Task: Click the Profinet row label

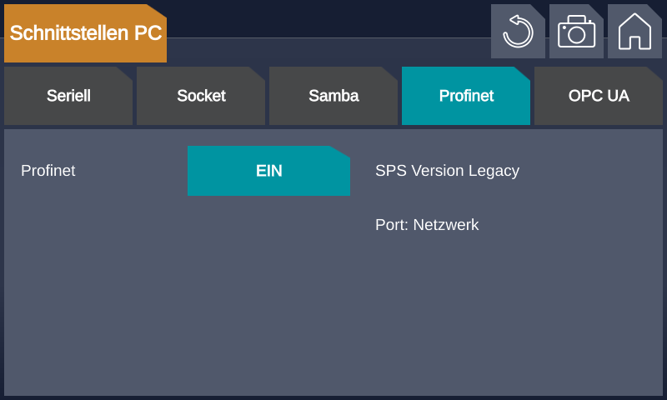Action: pos(48,171)
